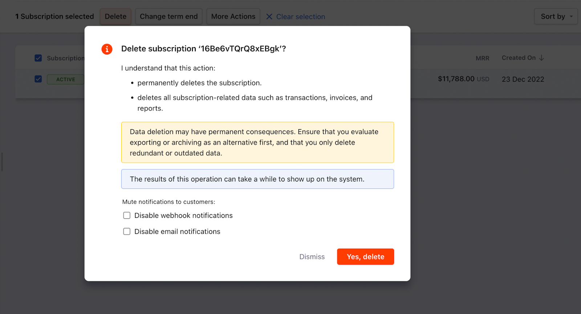Click the Subscription column header

(x=65, y=58)
